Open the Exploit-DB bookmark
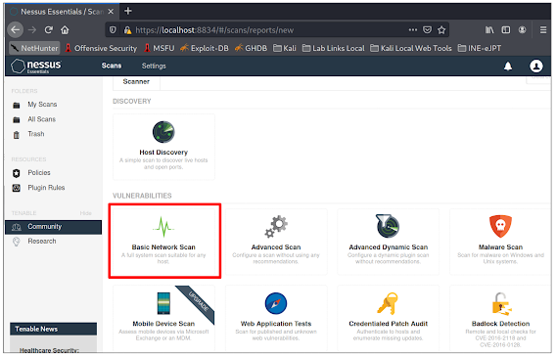Viewport: 556px width, 357px height. point(205,48)
